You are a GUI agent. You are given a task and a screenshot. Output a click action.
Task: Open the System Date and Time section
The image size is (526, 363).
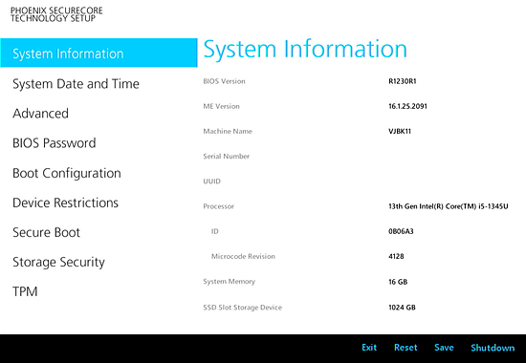tap(76, 84)
